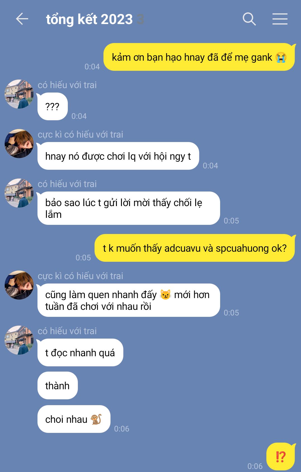301x472 pixels.
Task: Tap the back arrow icon
Action: (x=22, y=19)
